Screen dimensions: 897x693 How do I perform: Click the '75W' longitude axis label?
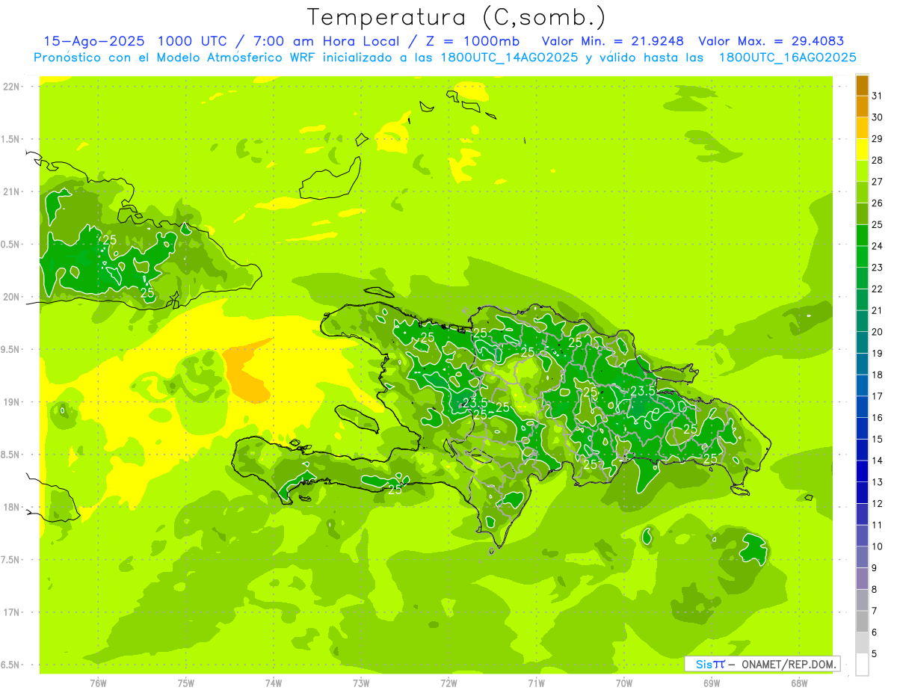coord(185,683)
